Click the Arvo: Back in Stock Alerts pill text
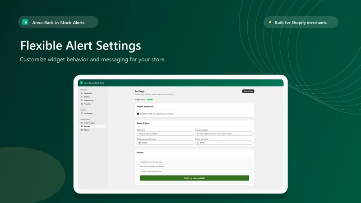Viewport: 361px width, 203px height. point(58,23)
